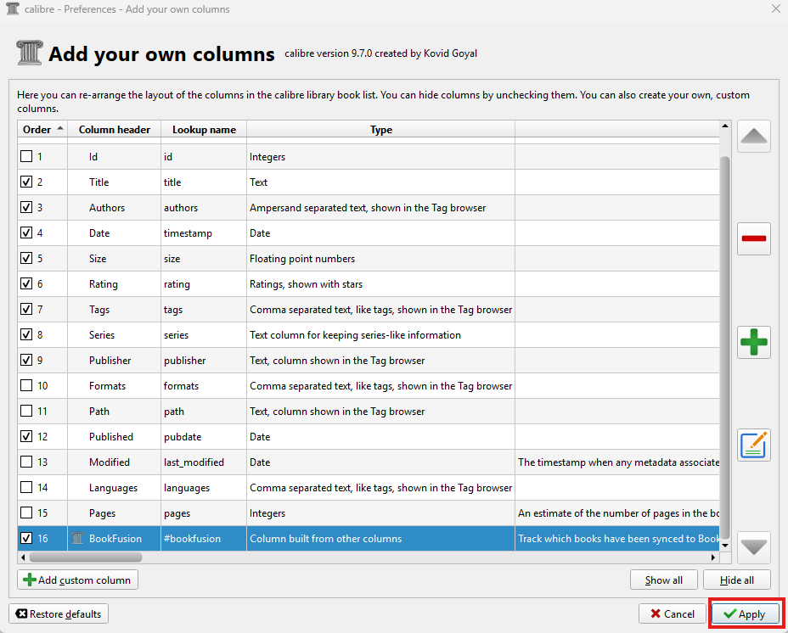This screenshot has height=633, width=788.
Task: Click the vertical scrollbar thumb
Action: pos(724,347)
